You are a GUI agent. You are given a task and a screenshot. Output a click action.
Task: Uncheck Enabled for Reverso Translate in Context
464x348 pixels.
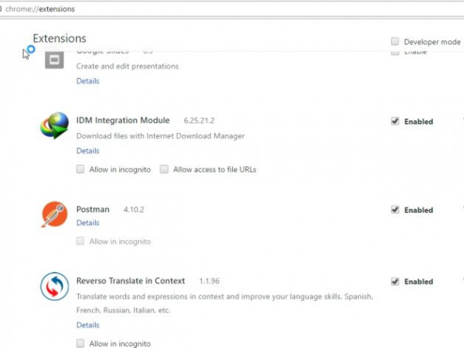[x=394, y=281]
